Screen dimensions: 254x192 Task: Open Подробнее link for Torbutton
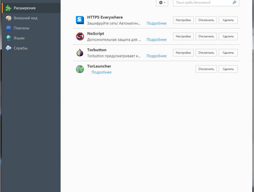[156, 56]
